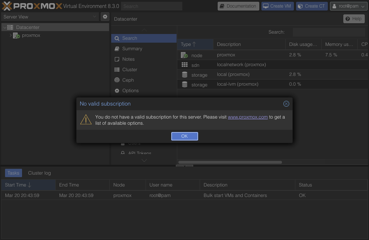The height and width of the screenshot is (240, 369).
Task: Click the Cluster icon in sidebar menu
Action: pyautogui.click(x=117, y=70)
